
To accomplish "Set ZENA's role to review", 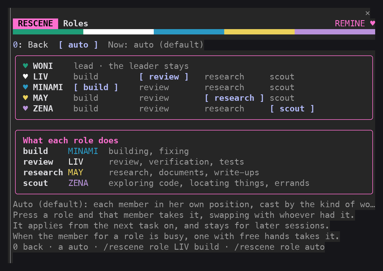I will [x=154, y=109].
